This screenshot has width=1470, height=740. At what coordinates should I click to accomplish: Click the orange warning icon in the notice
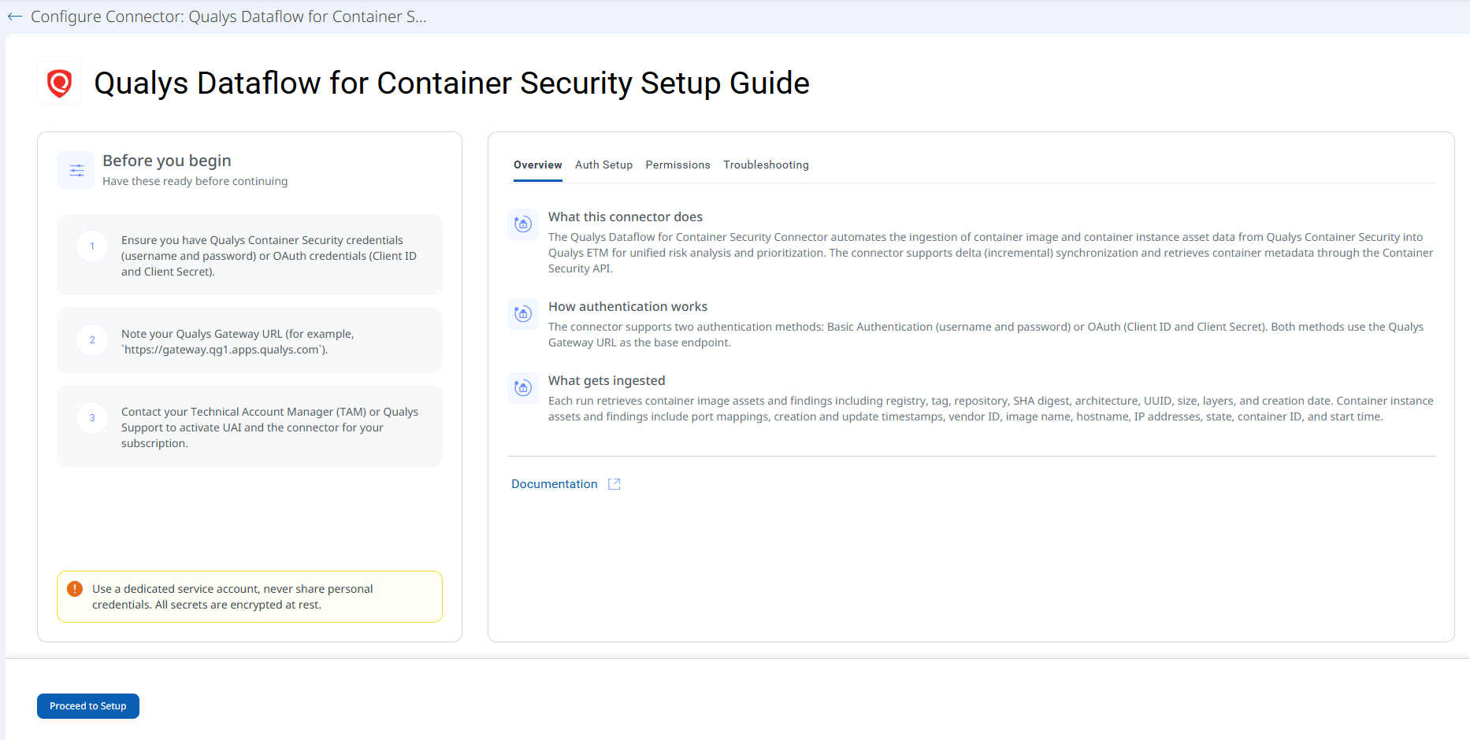(x=75, y=589)
